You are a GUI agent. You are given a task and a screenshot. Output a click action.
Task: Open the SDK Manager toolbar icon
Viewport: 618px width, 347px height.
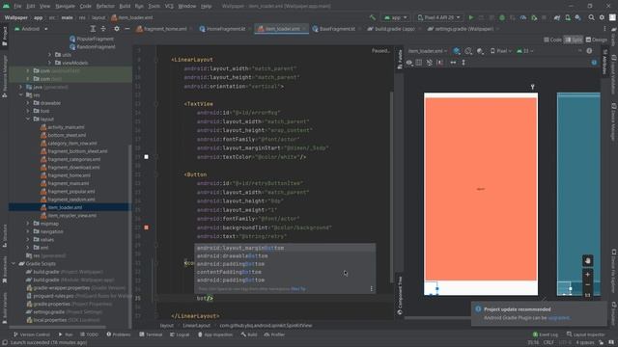point(577,17)
